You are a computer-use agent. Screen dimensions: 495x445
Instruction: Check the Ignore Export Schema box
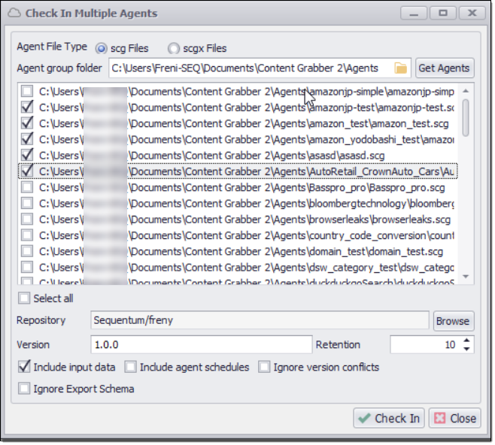pyautogui.click(x=25, y=389)
